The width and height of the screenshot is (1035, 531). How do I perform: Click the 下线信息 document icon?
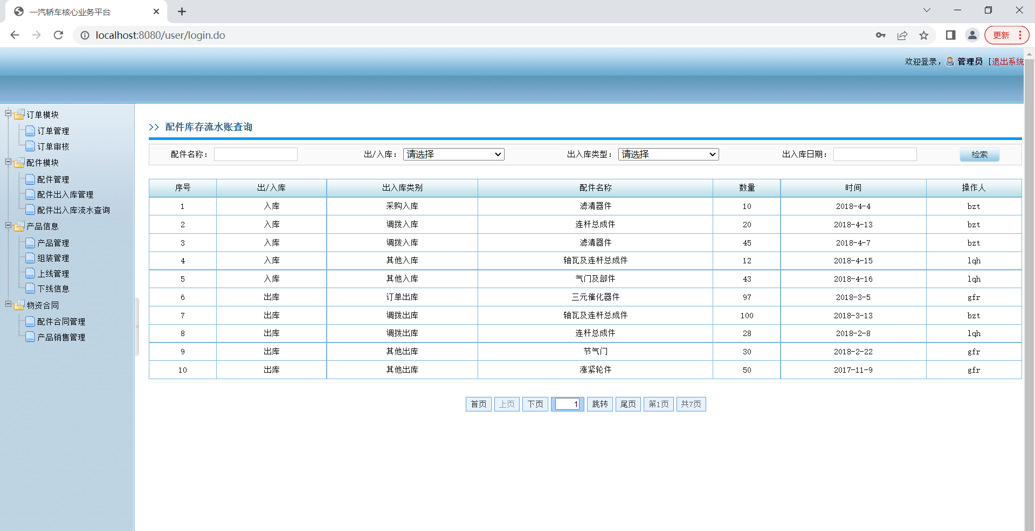tap(30, 289)
